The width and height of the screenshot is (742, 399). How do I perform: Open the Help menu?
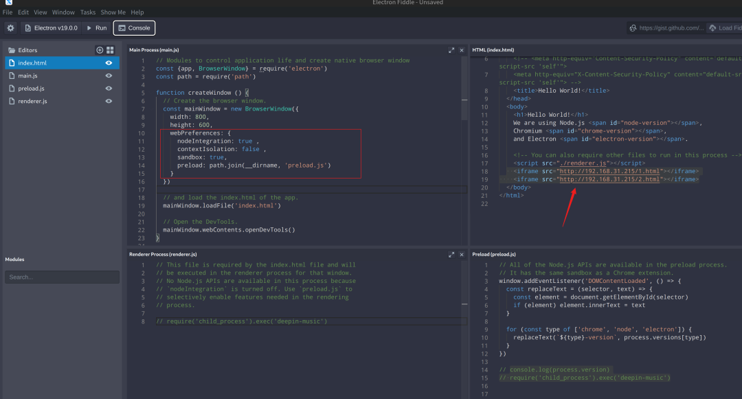point(137,12)
